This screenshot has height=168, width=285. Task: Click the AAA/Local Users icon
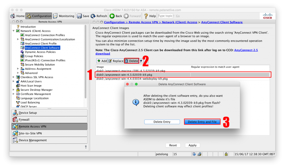coord(18,81)
